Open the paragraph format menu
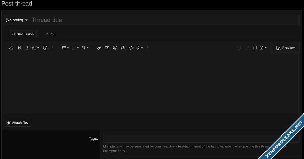This screenshot has width=304, height=159. tap(85, 48)
